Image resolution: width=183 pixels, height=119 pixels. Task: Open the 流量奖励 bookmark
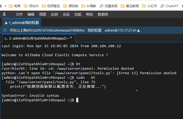pyautogui.click(x=108, y=6)
